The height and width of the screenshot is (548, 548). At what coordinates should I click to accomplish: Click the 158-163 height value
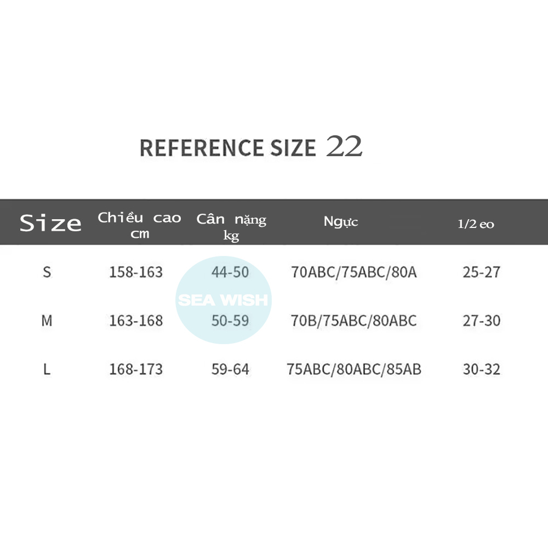point(136,272)
